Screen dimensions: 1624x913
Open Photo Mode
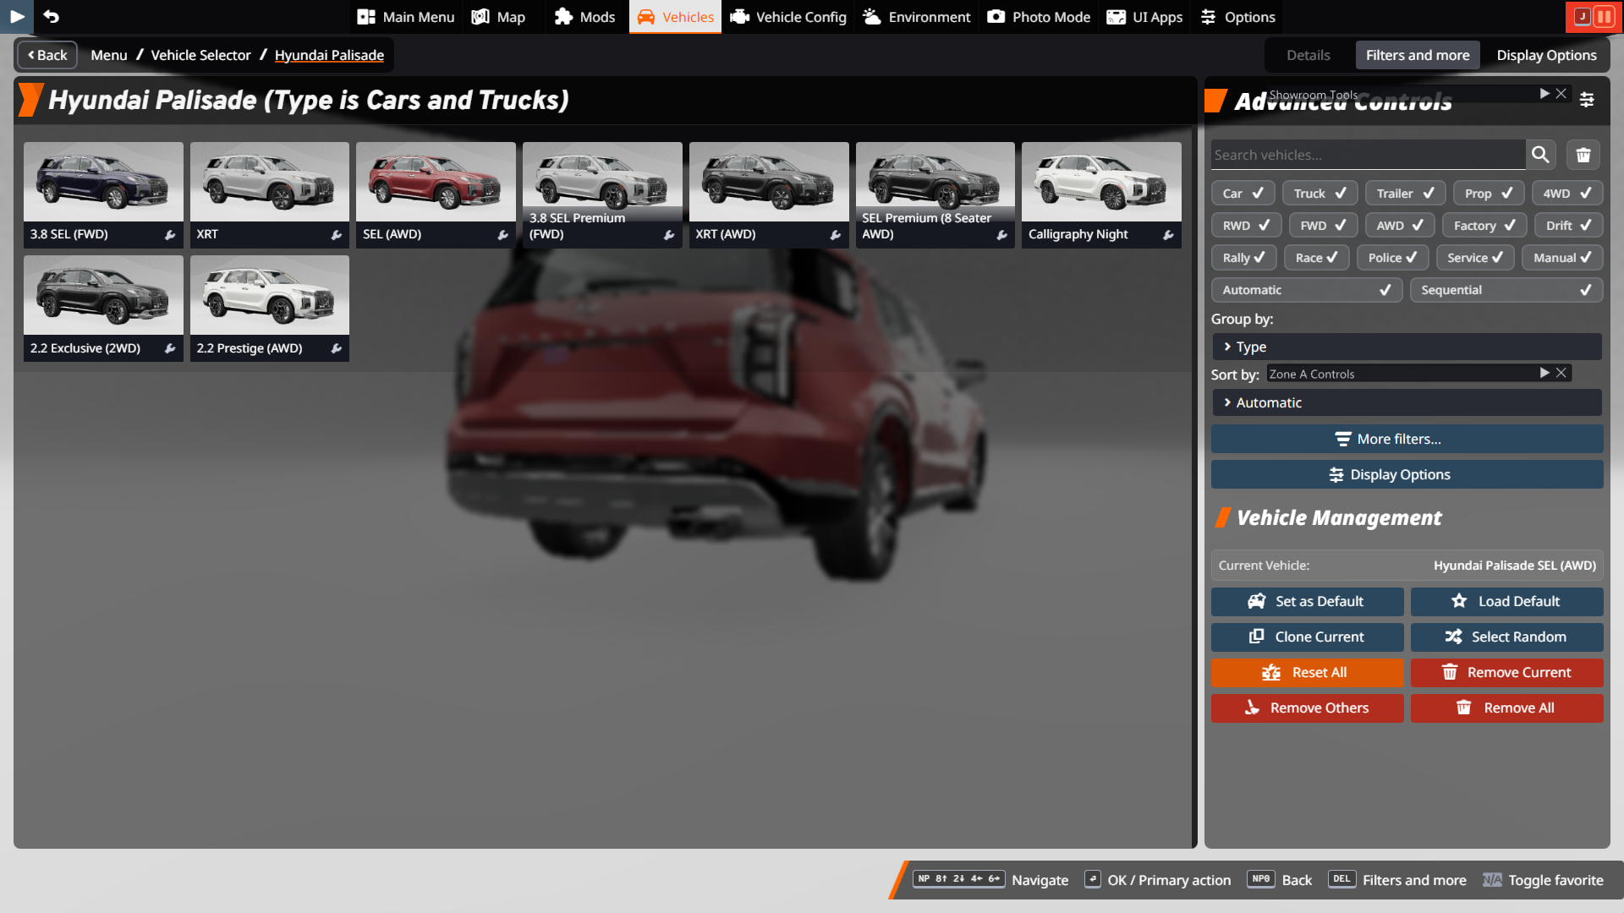tap(1039, 17)
